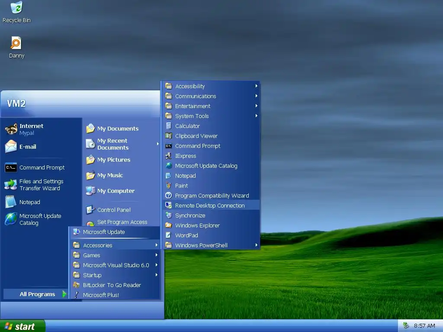Click the Paint brush-cup icon
This screenshot has height=332, width=443.
169,185
